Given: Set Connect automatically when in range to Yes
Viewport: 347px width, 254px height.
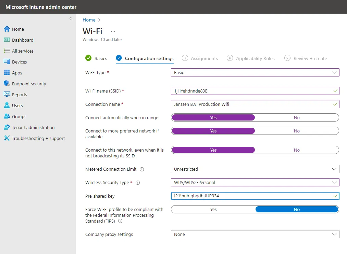Looking at the screenshot, I should [x=213, y=117].
